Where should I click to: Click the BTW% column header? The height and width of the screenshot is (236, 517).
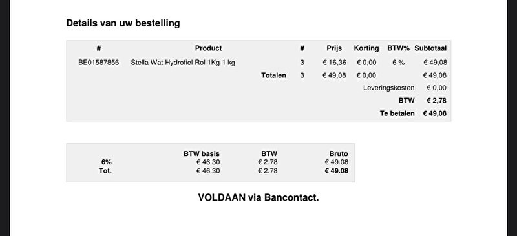coord(398,48)
